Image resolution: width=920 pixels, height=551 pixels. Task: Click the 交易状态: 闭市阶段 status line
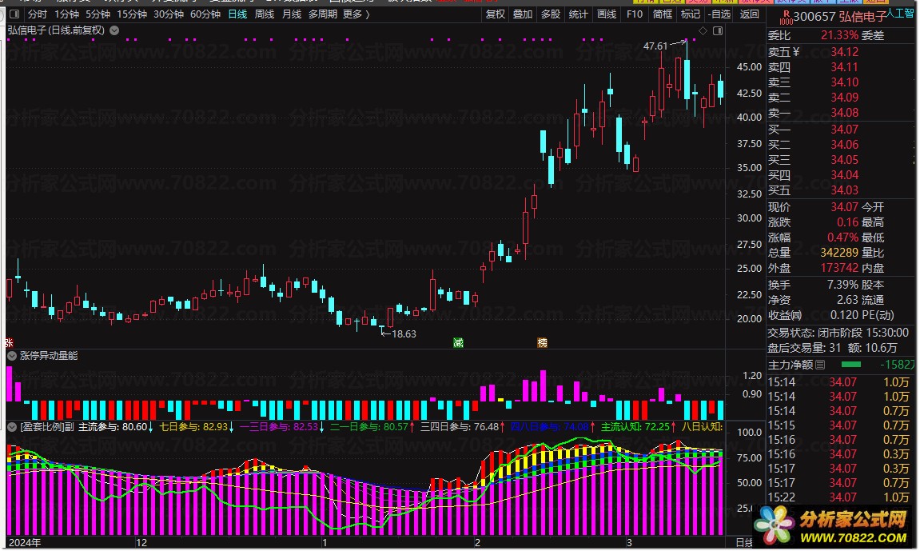838,333
